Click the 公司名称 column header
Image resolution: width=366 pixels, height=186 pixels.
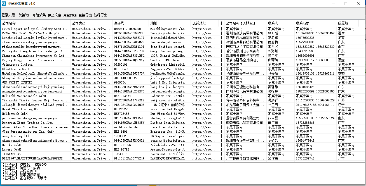point(36,23)
